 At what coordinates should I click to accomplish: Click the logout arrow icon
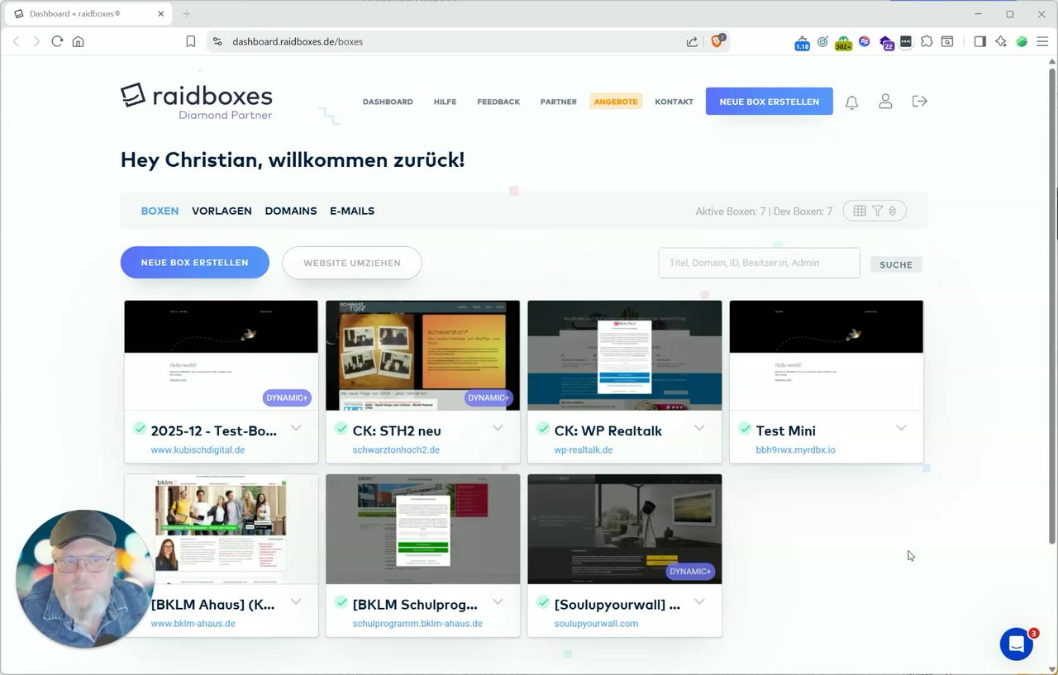click(919, 101)
